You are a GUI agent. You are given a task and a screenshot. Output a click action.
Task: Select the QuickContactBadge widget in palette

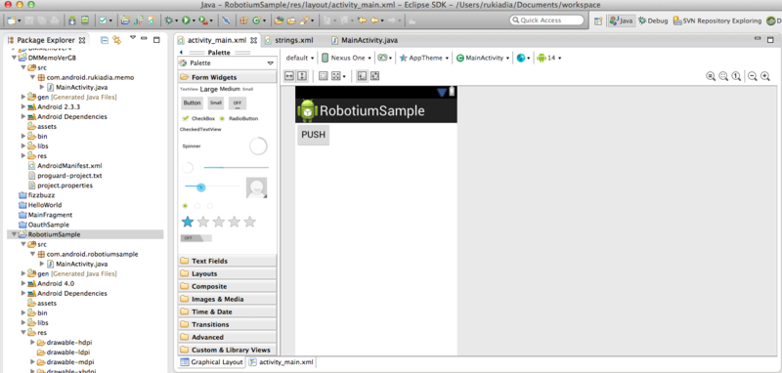click(x=256, y=187)
